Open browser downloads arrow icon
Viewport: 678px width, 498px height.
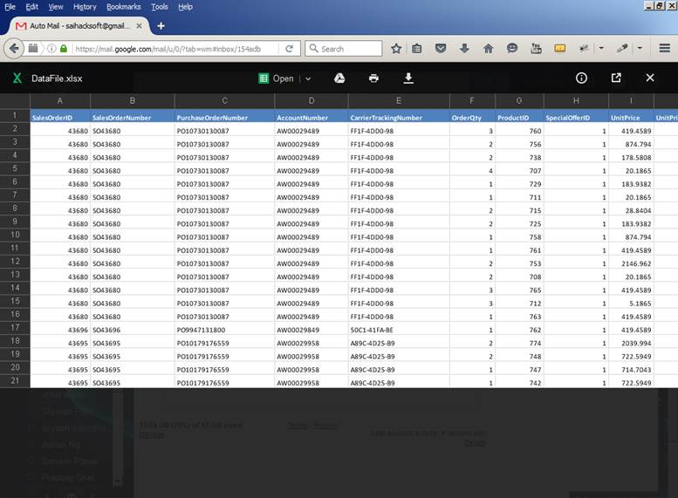tap(464, 49)
